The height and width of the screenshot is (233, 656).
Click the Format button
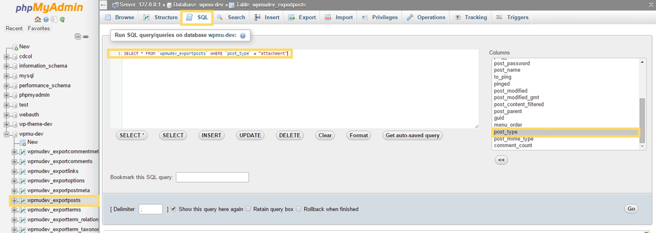(359, 135)
